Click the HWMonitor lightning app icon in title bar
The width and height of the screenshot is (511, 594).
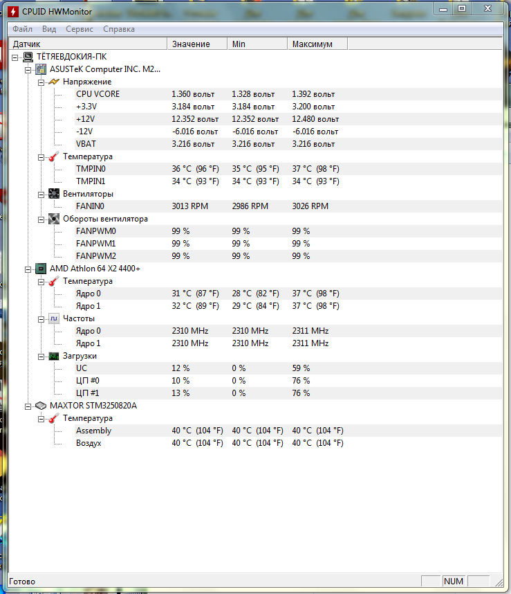(x=13, y=11)
